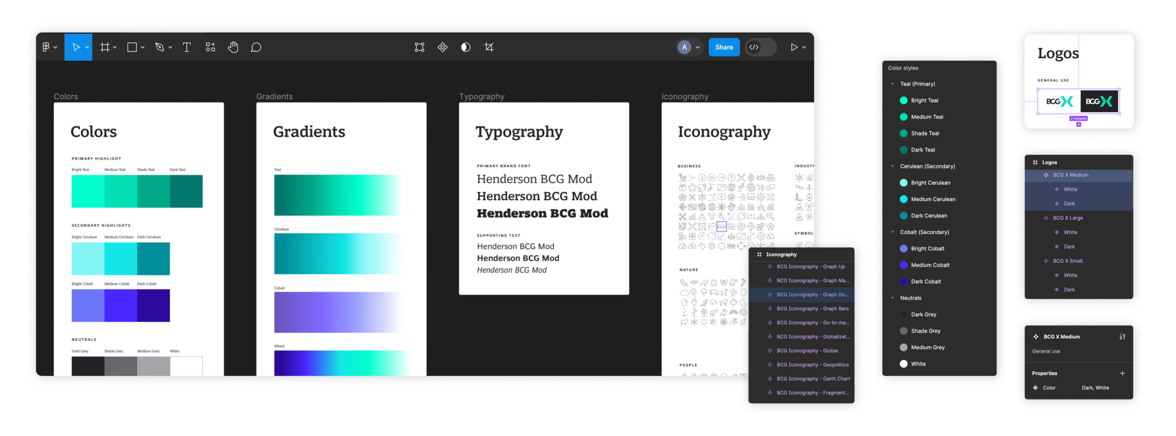Open the Present options dropdown arrow
Image resolution: width=1176 pixels, height=436 pixels.
coord(804,47)
